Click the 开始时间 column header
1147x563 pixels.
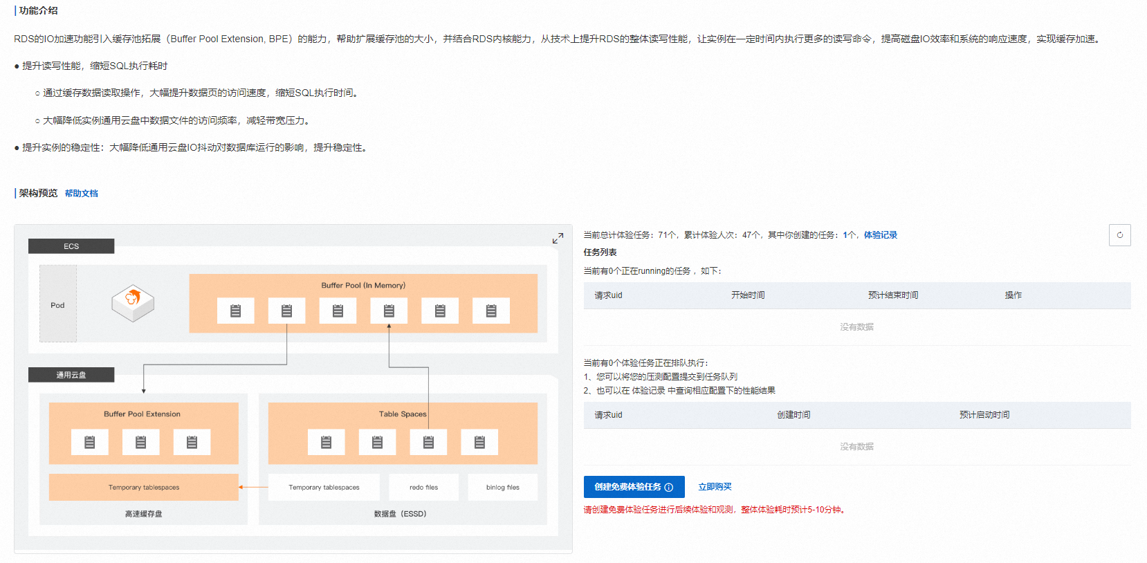click(x=748, y=295)
